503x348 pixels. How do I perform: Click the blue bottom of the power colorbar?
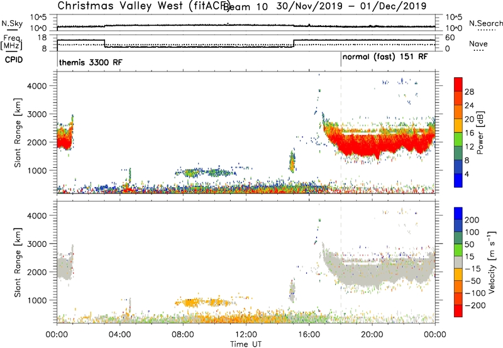[x=458, y=180]
